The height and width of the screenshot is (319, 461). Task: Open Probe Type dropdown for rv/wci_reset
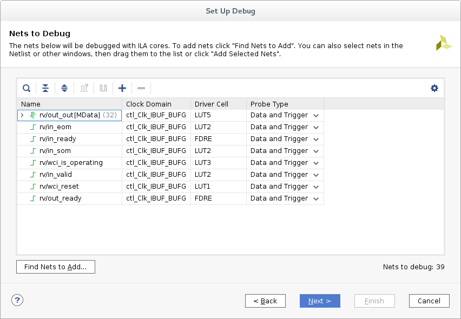tap(316, 187)
